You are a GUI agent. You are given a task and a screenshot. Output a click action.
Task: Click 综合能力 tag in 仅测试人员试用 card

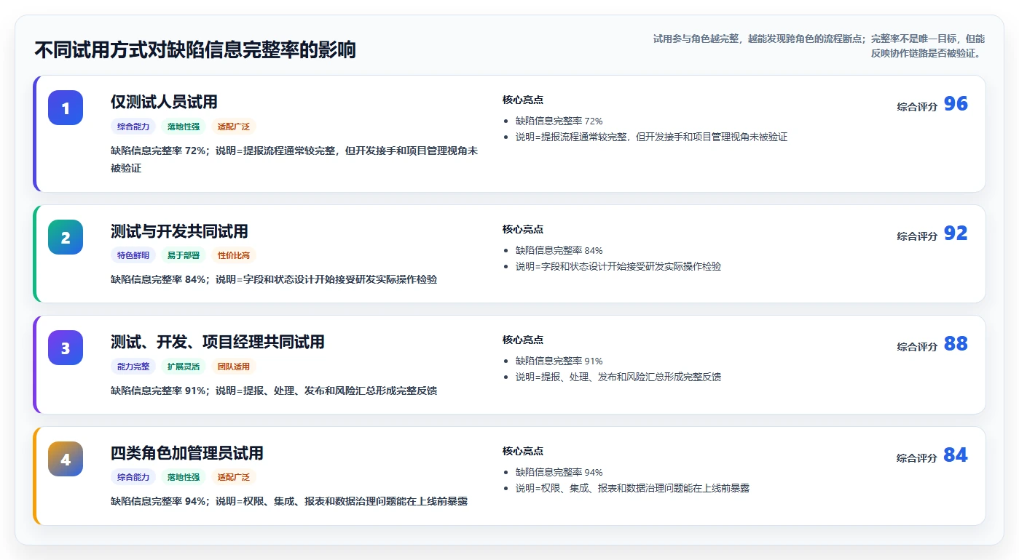[x=133, y=127]
